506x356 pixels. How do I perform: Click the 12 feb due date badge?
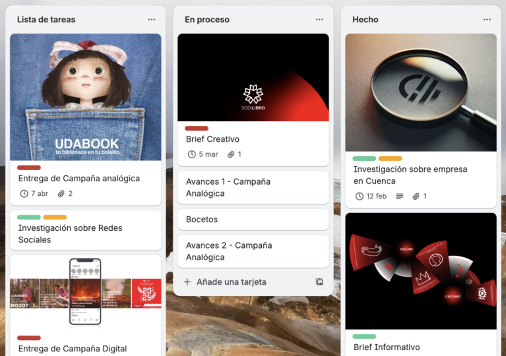(371, 196)
